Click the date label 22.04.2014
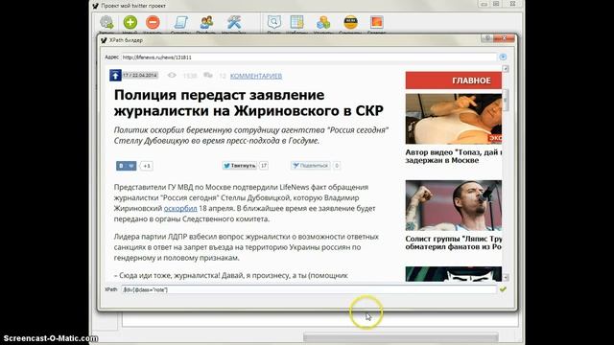The height and width of the screenshot is (345, 614). [x=140, y=75]
